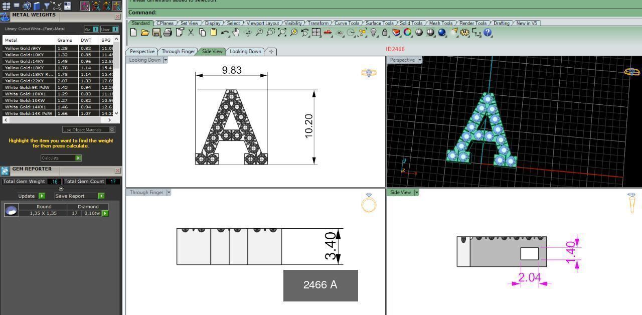The width and height of the screenshot is (642, 315).
Task: Select the White Gold:14KX1 row
Action: point(58,107)
